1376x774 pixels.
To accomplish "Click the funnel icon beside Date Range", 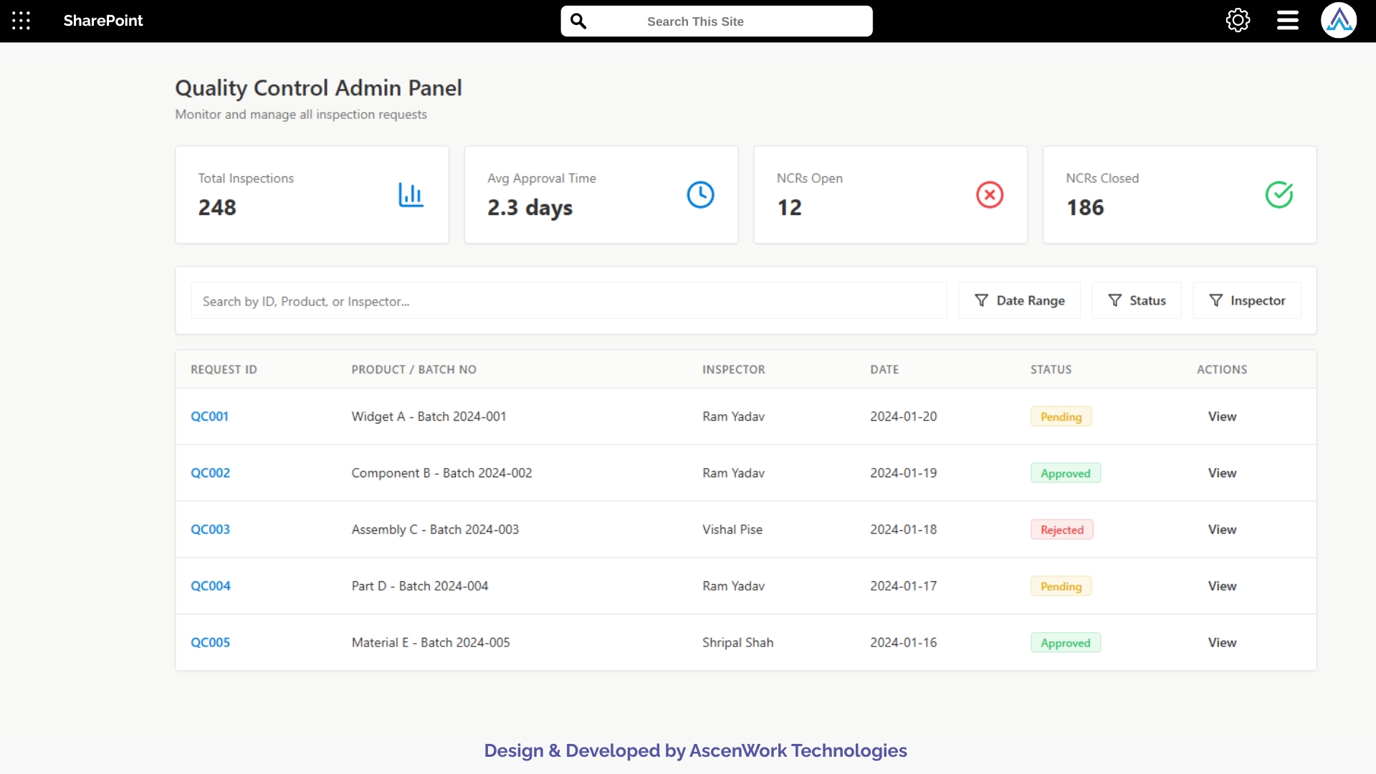I will click(x=981, y=300).
